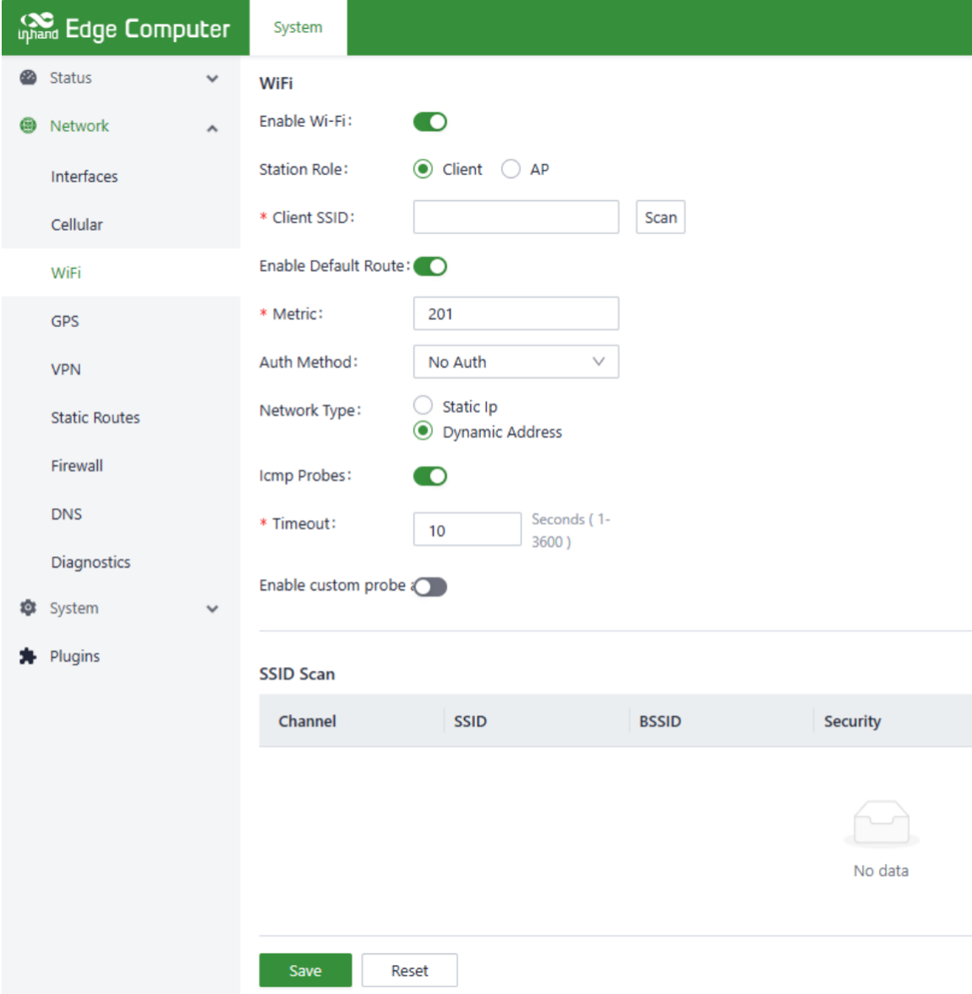The height and width of the screenshot is (994, 972).
Task: Choose Static Ip network type
Action: [423, 406]
